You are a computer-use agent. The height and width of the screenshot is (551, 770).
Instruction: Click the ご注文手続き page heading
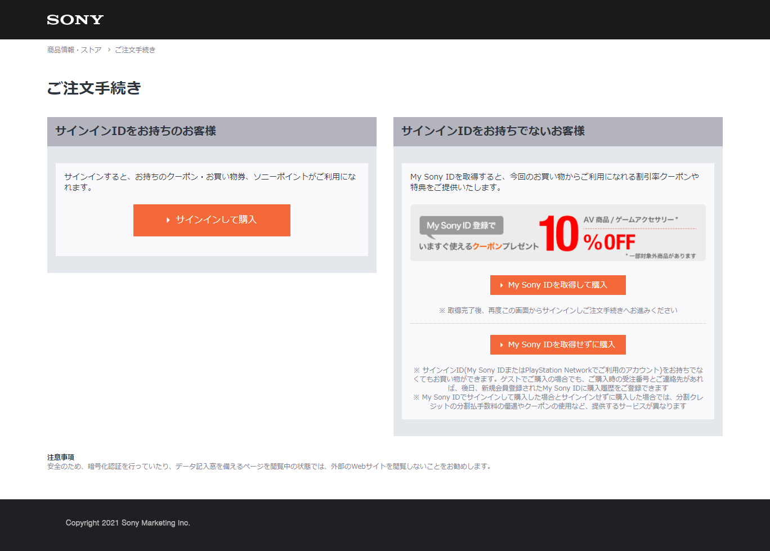click(94, 88)
